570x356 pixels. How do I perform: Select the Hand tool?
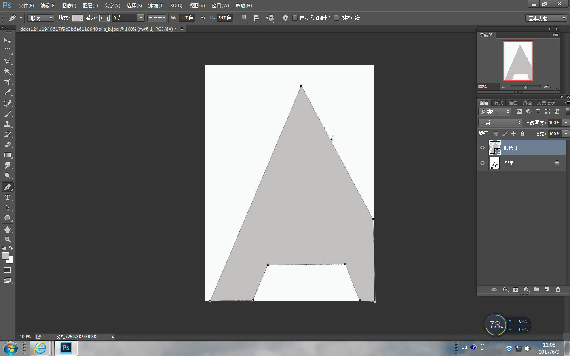pyautogui.click(x=8, y=229)
